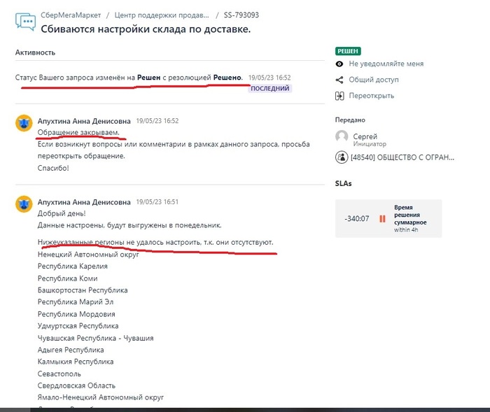Reopen the request with "Переоткрыть"

(x=371, y=96)
